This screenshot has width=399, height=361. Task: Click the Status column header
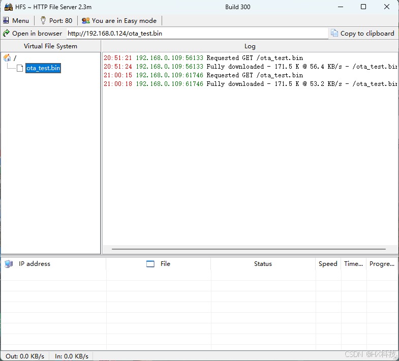point(263,264)
